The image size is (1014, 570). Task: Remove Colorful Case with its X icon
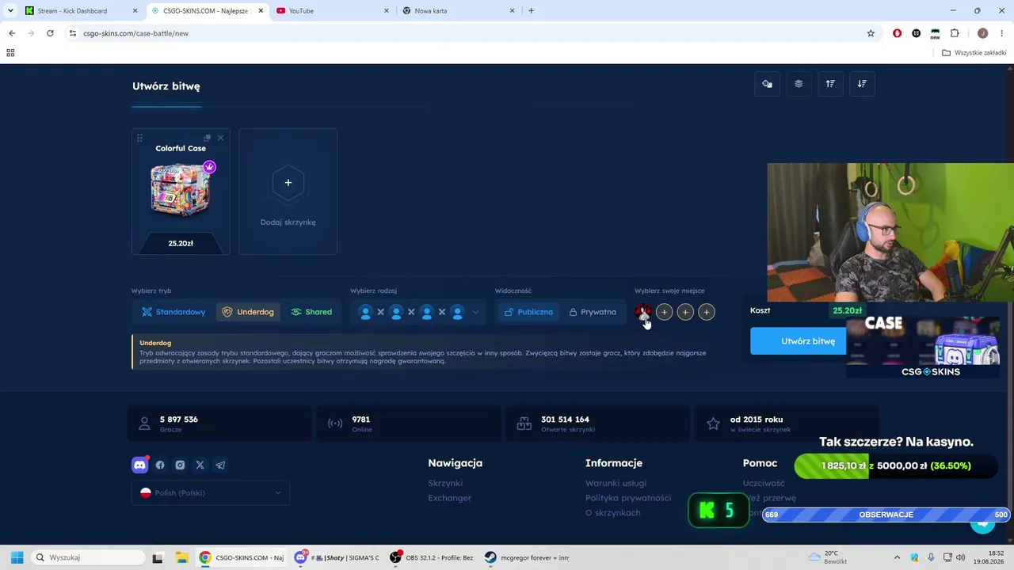click(x=220, y=138)
